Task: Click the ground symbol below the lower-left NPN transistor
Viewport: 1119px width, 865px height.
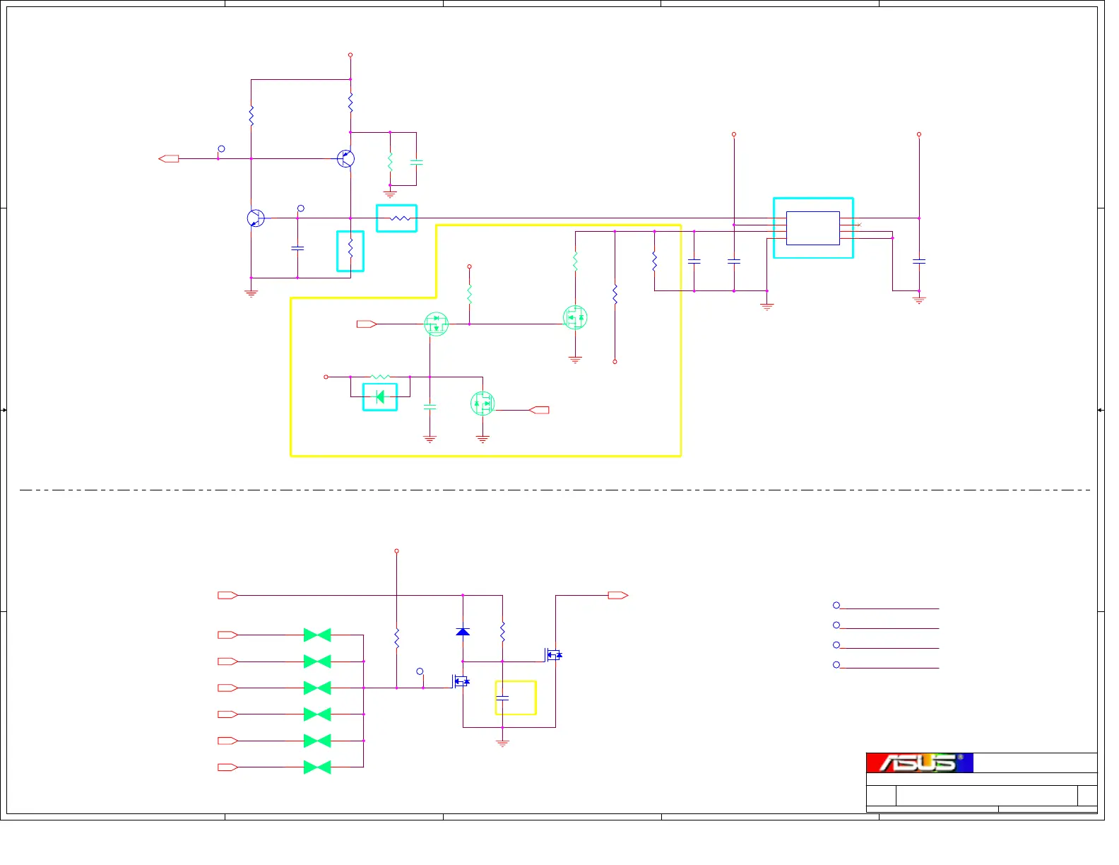Action: coord(251,293)
